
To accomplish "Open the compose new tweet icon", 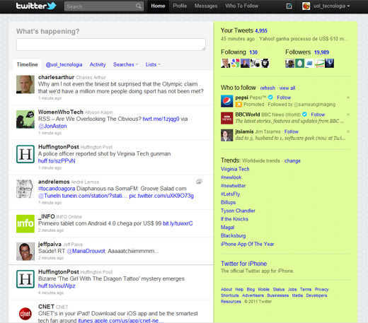I will tap(289, 6).
